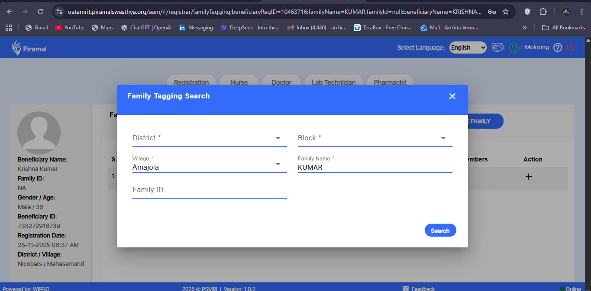Expand the District dropdown
591x291 pixels.
pyautogui.click(x=209, y=138)
